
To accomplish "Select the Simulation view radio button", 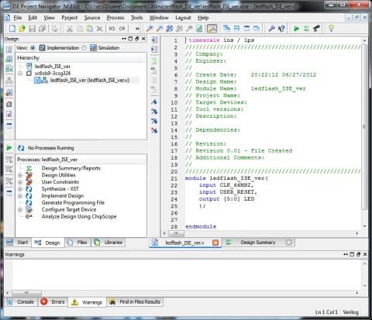I will pyautogui.click(x=84, y=48).
